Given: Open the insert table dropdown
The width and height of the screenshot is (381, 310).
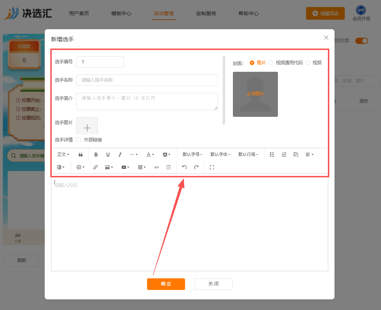Looking at the screenshot, I should [x=142, y=167].
